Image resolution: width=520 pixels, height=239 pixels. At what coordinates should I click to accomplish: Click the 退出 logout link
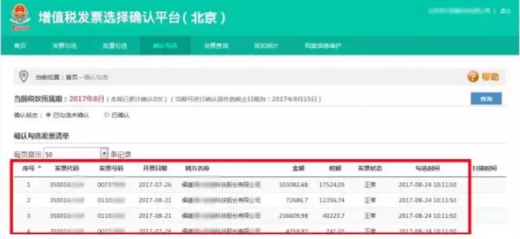click(505, 11)
